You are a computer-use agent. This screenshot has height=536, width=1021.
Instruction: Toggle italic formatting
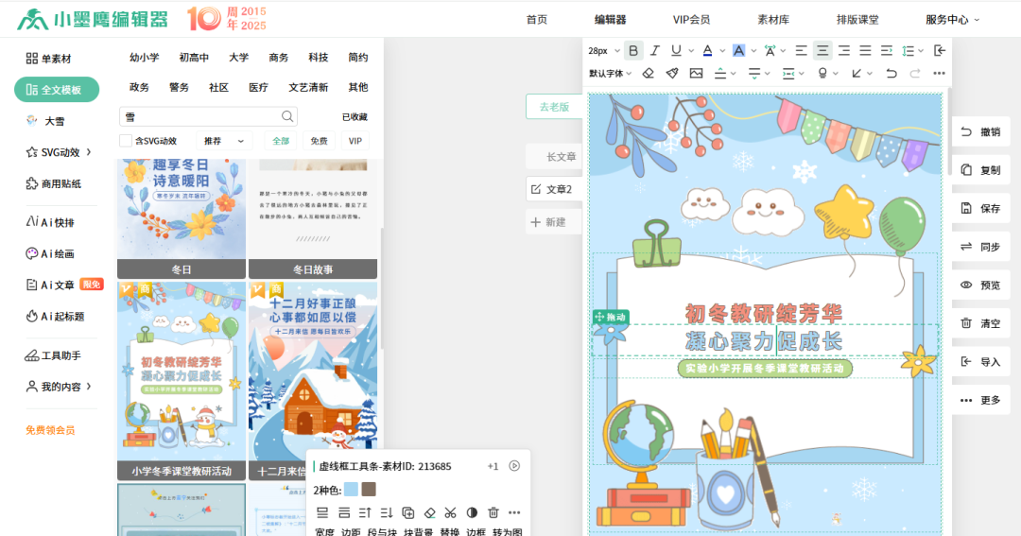click(x=654, y=50)
